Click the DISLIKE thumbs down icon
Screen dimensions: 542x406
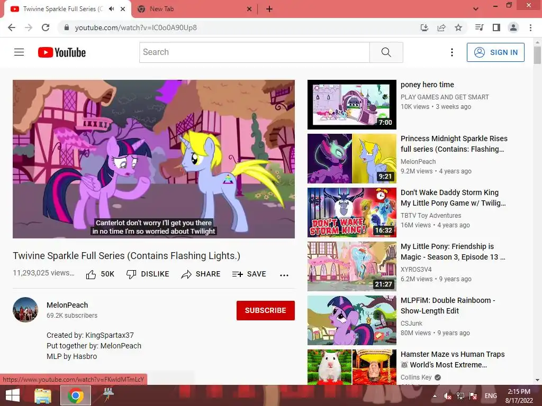pos(131,274)
